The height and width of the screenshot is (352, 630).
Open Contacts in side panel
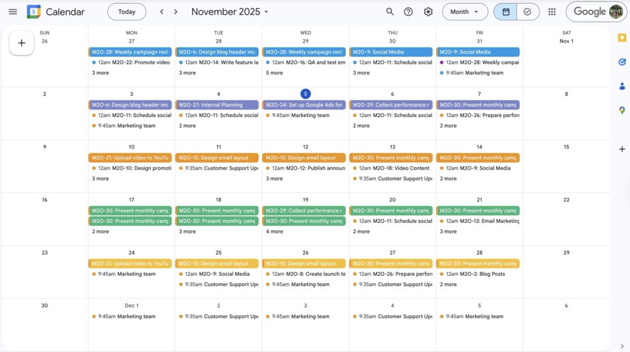point(622,86)
